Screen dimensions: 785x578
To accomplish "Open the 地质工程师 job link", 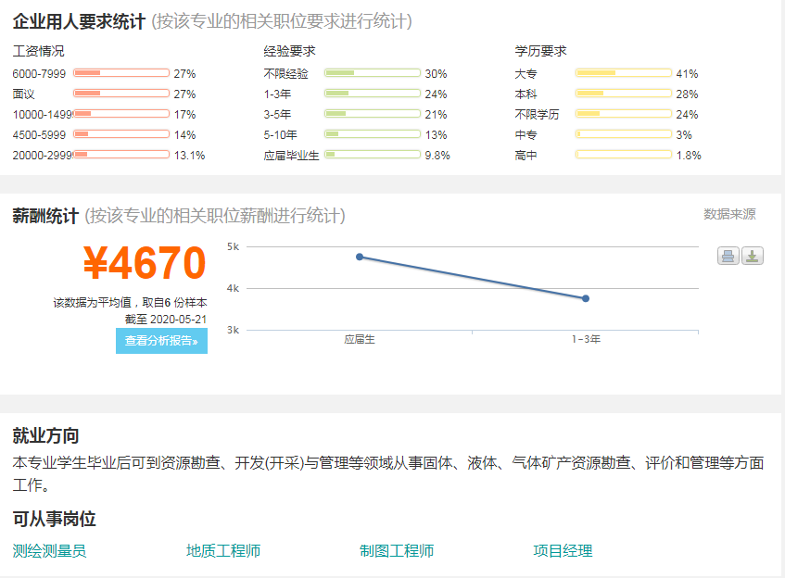I will coord(223,551).
